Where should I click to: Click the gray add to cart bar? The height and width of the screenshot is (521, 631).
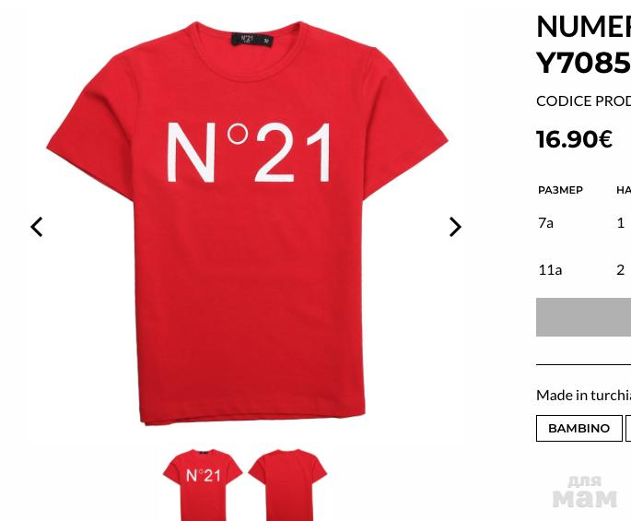click(x=583, y=317)
